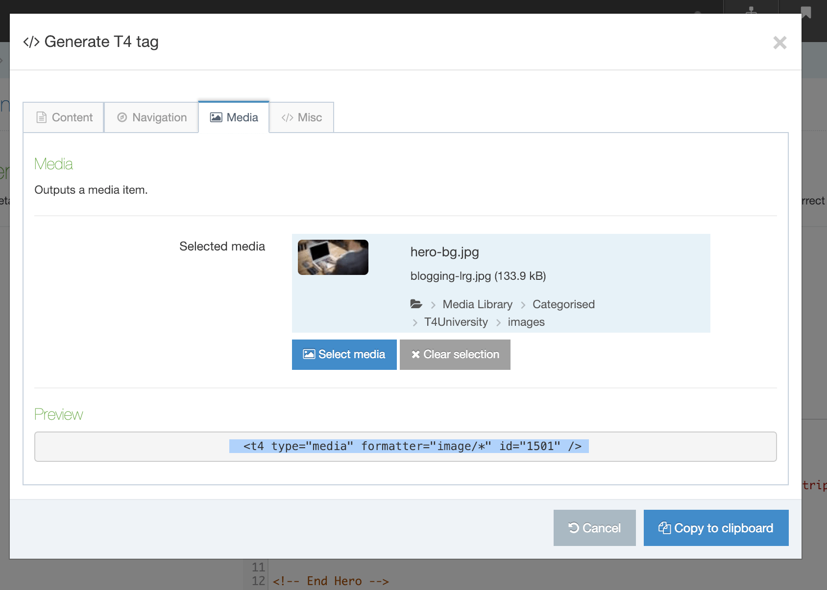827x590 pixels.
Task: Click Copy to clipboard button
Action: (x=716, y=528)
